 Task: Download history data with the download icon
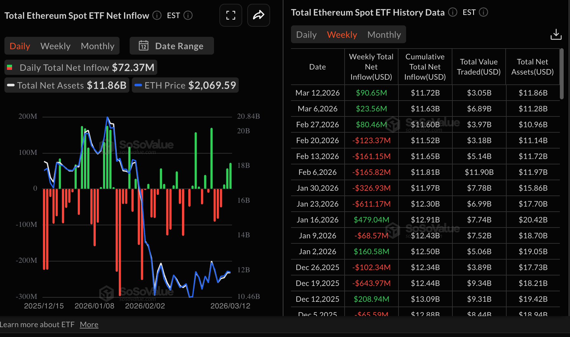point(556,34)
